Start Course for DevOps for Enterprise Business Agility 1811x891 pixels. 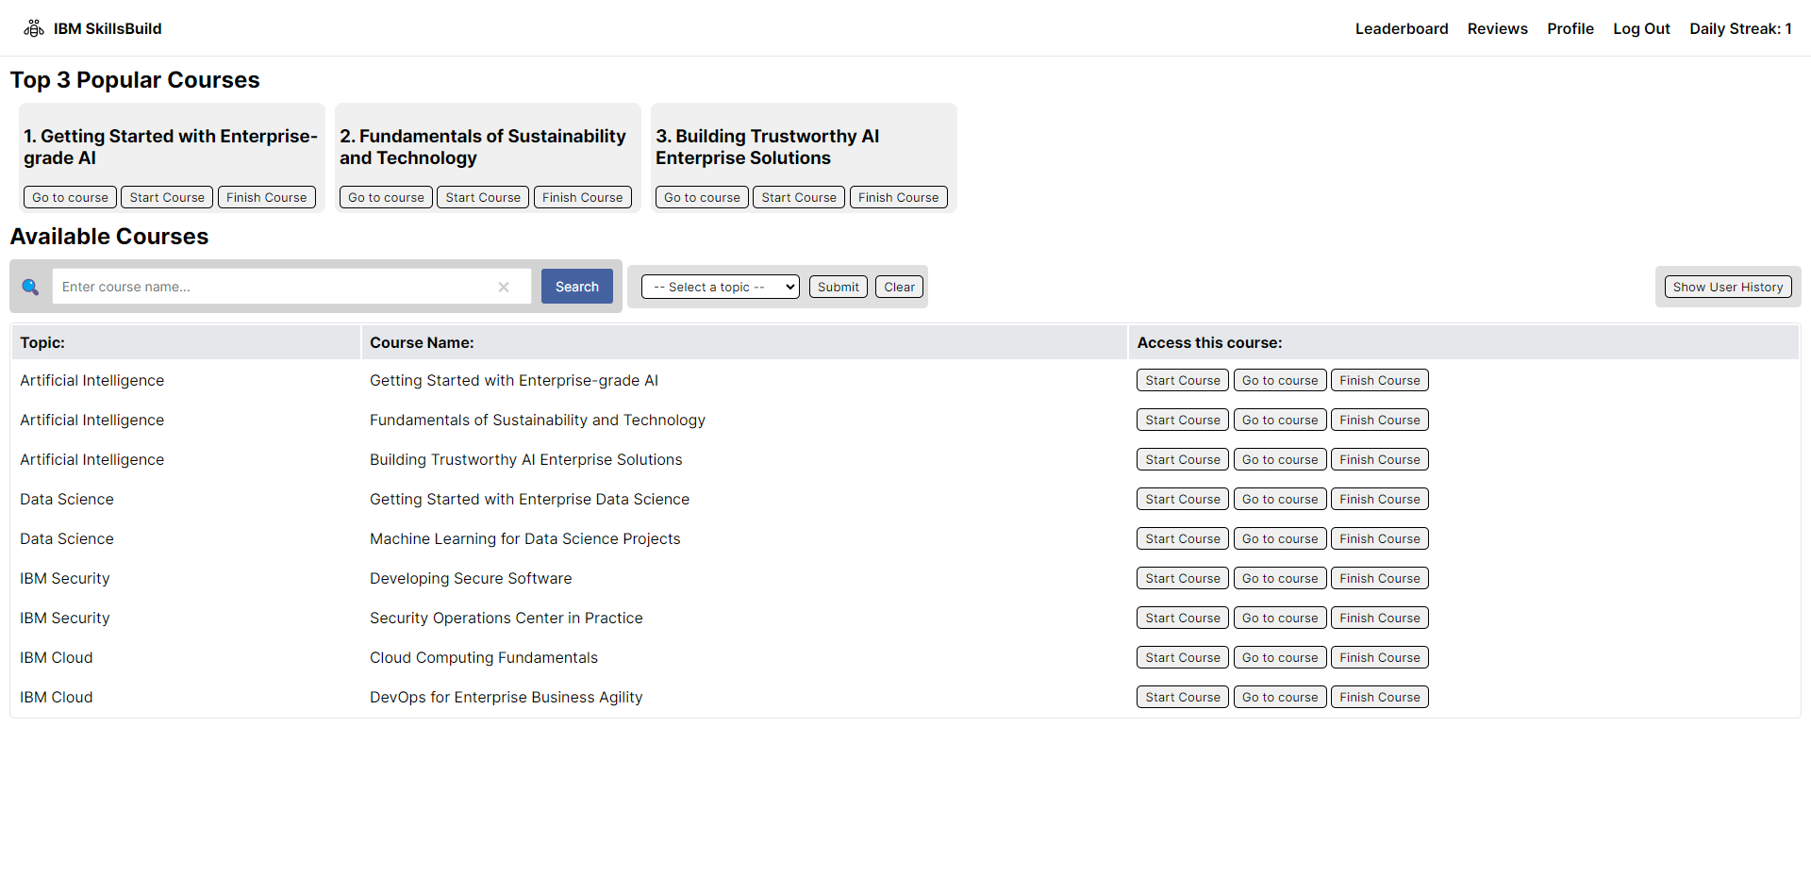1183,697
